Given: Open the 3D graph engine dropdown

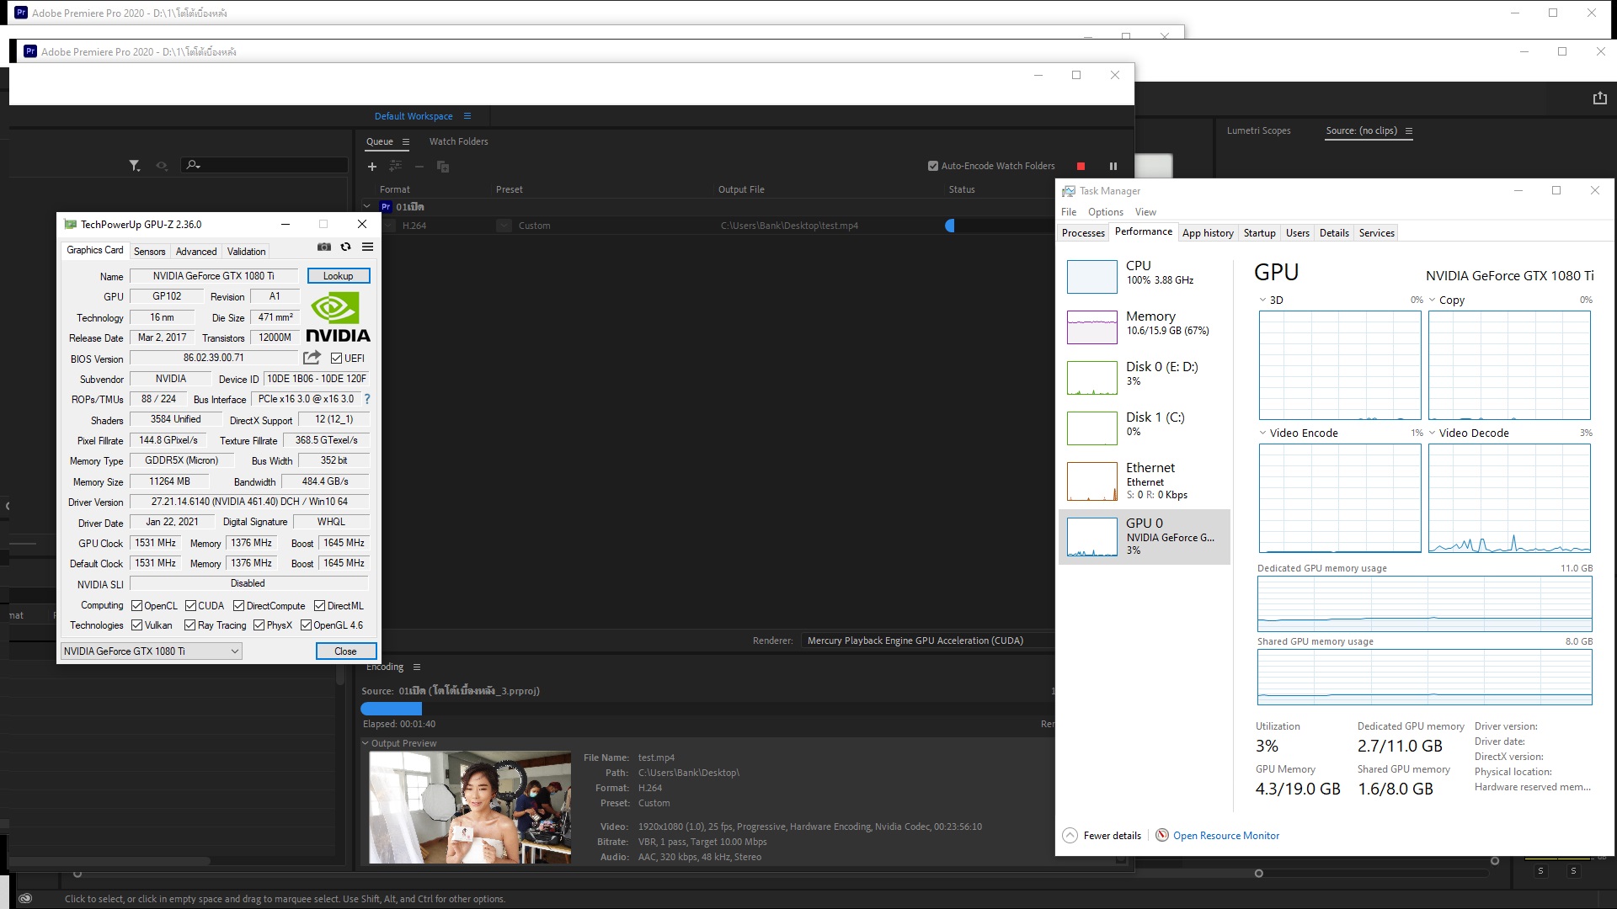Looking at the screenshot, I should click(1262, 300).
